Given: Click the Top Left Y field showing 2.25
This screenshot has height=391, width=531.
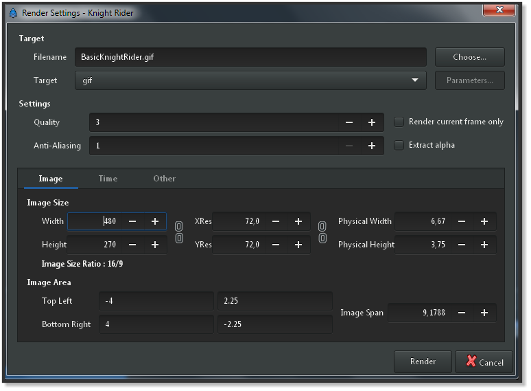Looking at the screenshot, I should [x=275, y=301].
